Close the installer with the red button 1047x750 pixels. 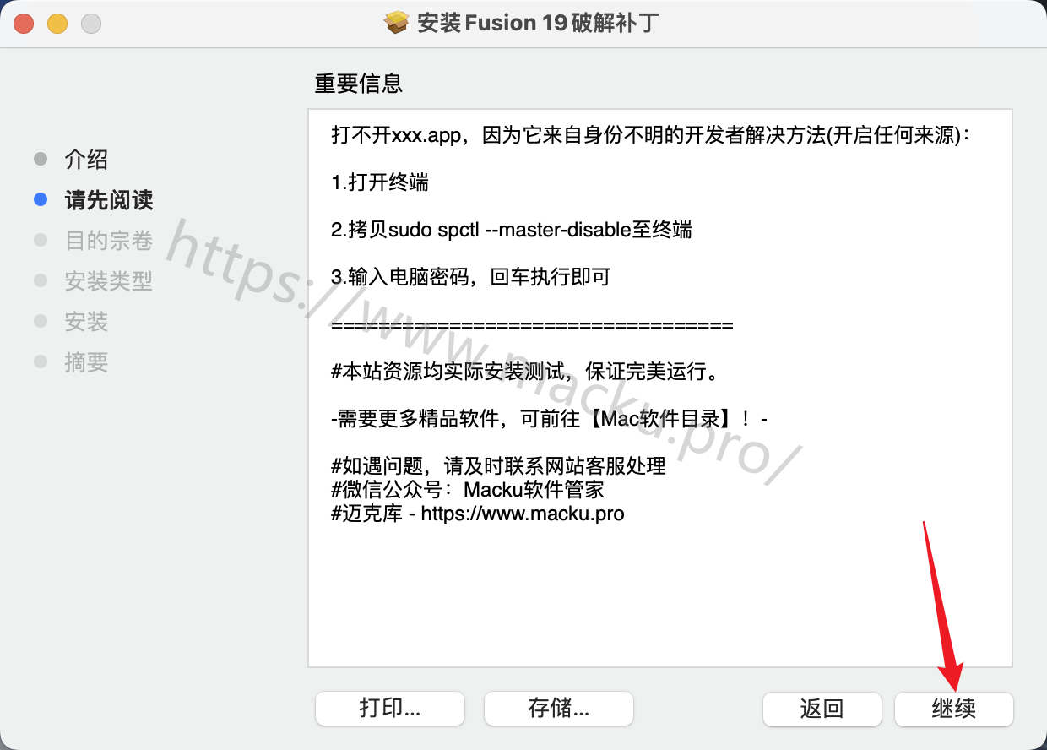[24, 24]
